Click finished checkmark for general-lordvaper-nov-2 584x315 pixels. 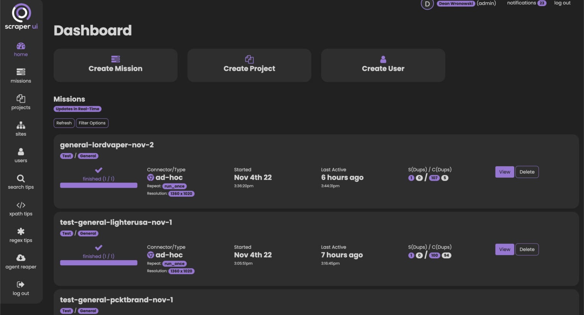click(x=98, y=170)
